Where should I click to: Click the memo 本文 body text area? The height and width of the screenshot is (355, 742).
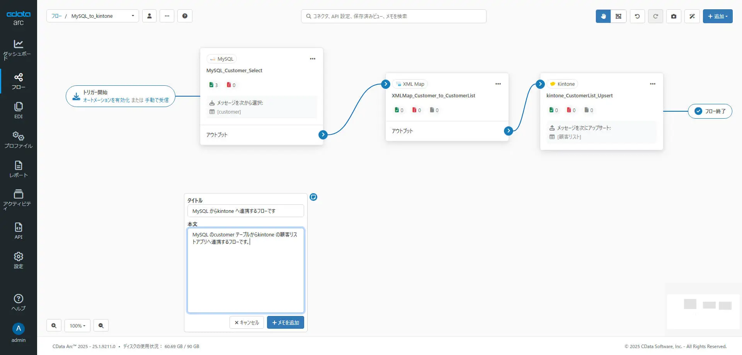point(245,270)
